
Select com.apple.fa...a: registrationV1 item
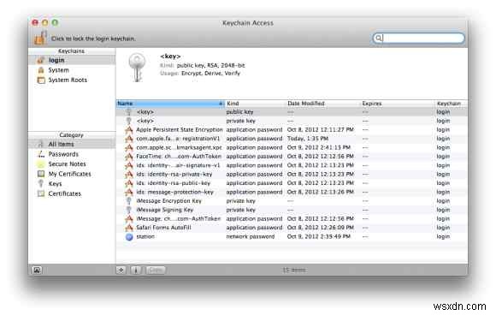click(292, 139)
